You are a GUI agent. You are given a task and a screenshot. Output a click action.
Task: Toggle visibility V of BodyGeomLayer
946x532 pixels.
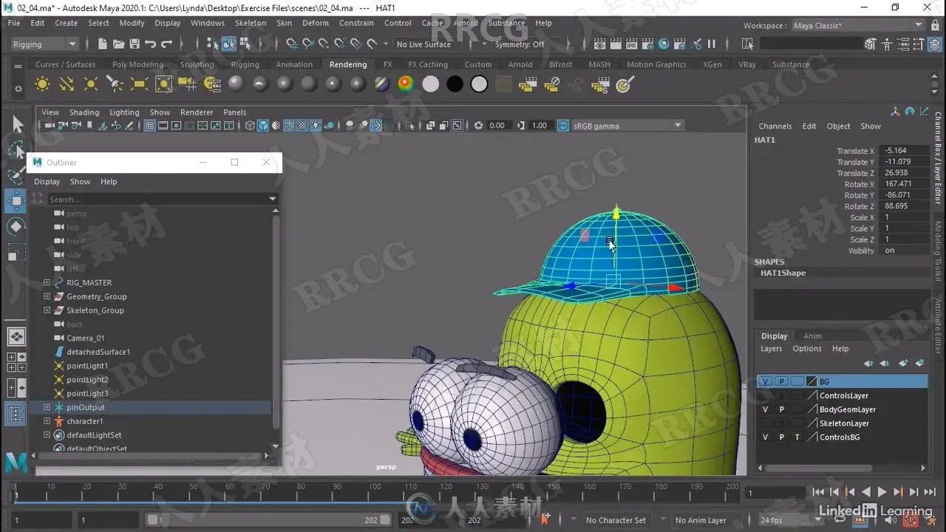click(x=765, y=409)
